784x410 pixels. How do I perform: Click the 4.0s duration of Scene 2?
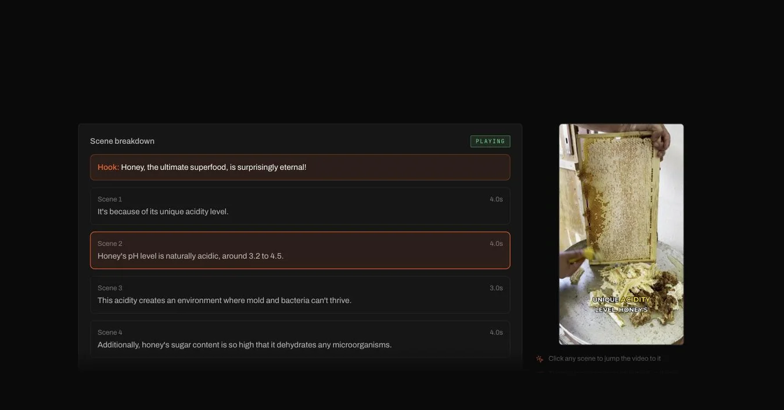(496, 244)
